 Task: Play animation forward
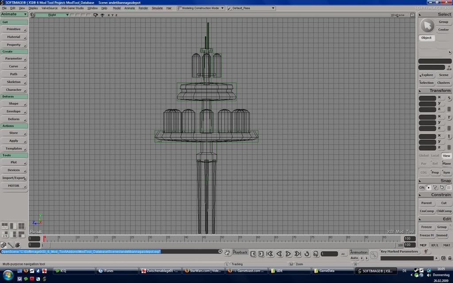pyautogui.click(x=288, y=254)
